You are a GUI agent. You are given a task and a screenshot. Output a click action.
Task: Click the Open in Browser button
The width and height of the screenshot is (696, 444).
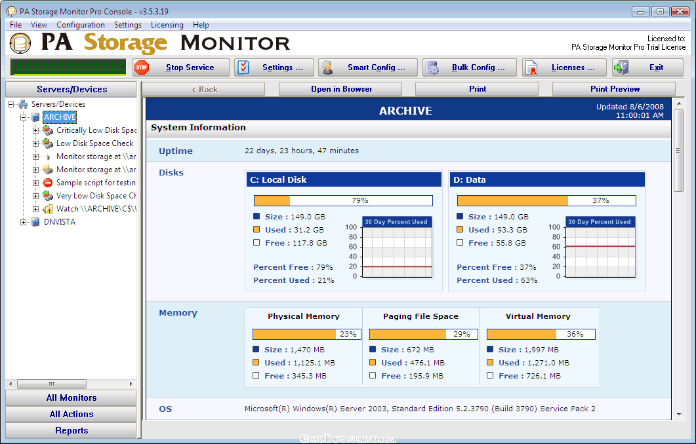(x=340, y=89)
